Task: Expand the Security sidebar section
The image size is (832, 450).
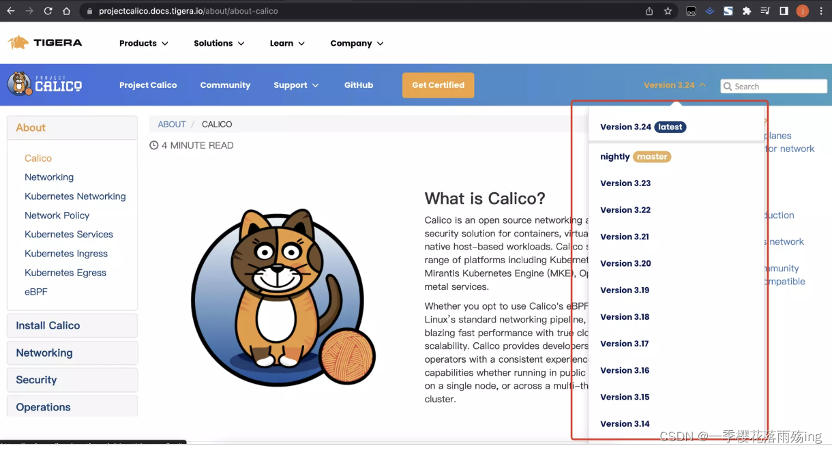Action: pos(72,380)
